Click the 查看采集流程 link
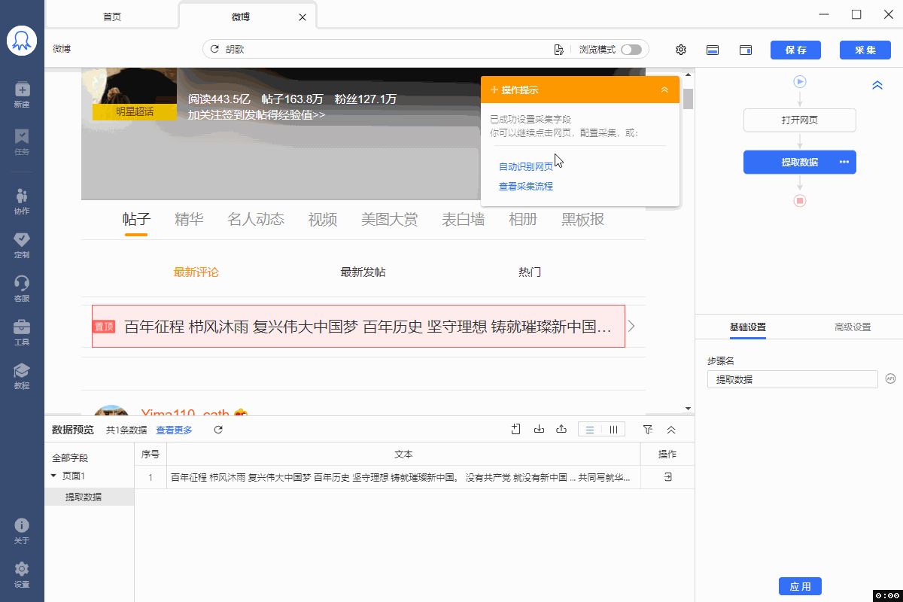Image resolution: width=903 pixels, height=602 pixels. [526, 187]
